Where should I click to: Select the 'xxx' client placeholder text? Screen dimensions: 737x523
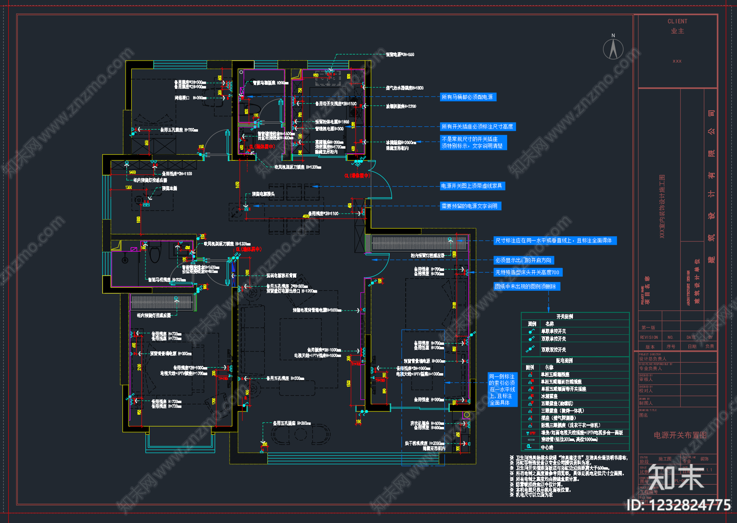677,61
